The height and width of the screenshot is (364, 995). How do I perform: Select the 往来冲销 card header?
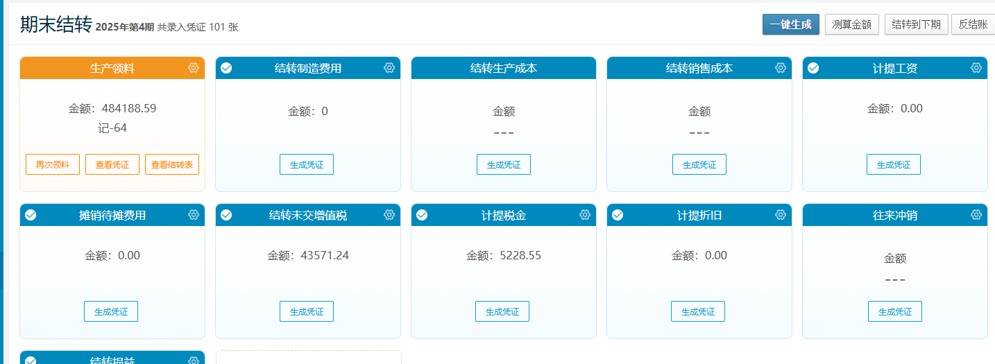pos(894,215)
